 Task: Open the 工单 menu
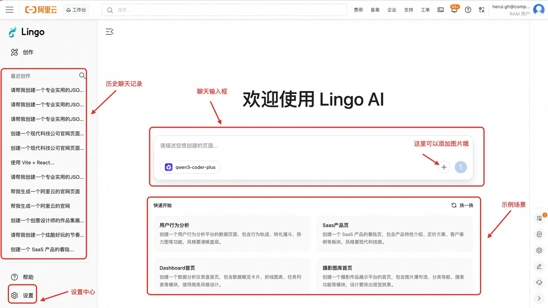(x=425, y=10)
